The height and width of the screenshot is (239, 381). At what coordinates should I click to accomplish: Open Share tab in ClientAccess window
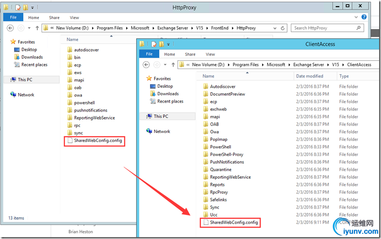click(190, 54)
